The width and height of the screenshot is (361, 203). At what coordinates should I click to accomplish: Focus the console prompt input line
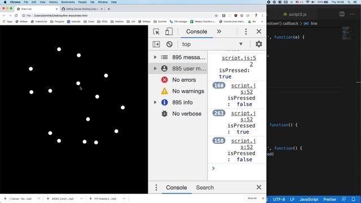(x=239, y=168)
